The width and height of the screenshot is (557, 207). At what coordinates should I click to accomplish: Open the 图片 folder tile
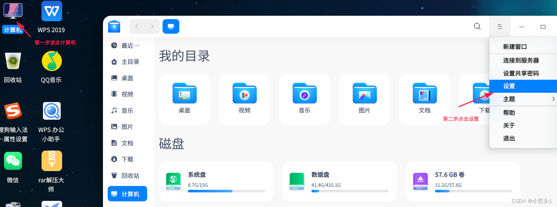[x=364, y=99]
